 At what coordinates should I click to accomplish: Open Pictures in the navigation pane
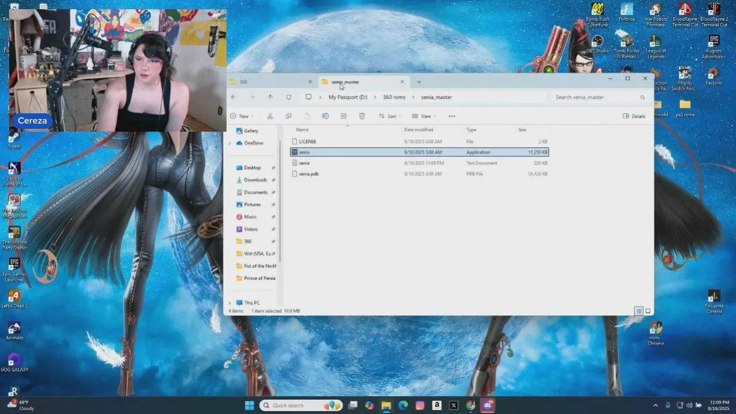[x=252, y=205]
